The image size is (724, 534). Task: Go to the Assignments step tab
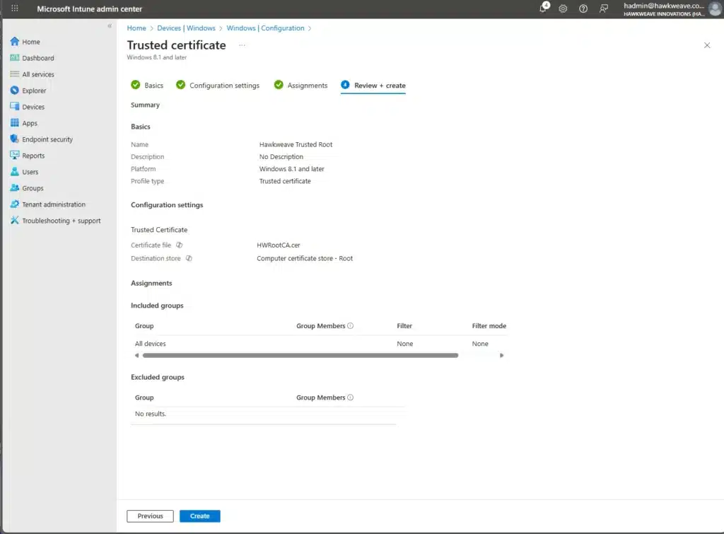307,86
